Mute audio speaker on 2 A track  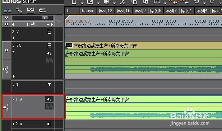(50, 124)
